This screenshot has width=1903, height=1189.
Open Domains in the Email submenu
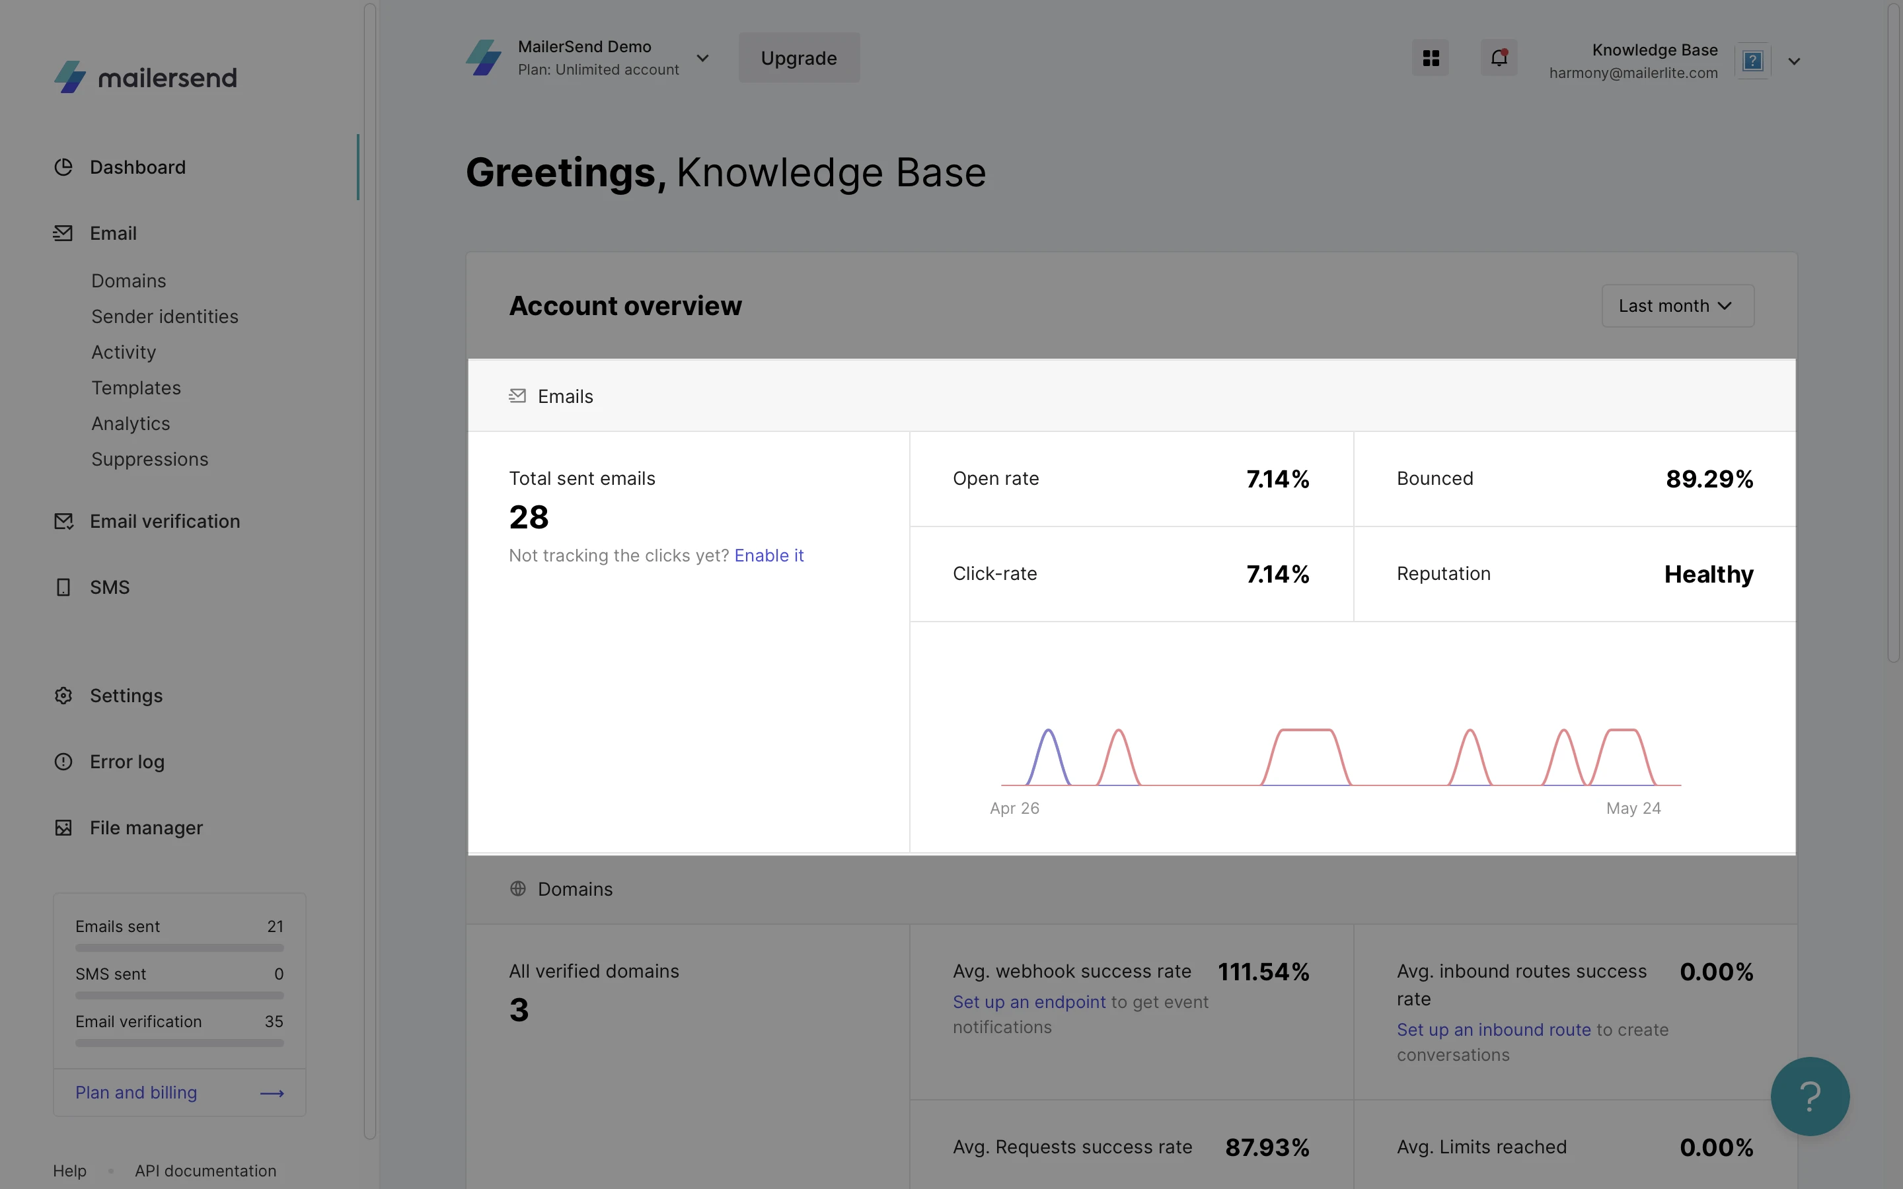coord(128,281)
